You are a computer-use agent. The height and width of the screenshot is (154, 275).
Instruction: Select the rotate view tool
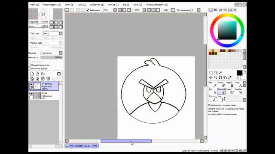pyautogui.click(x=220, y=77)
